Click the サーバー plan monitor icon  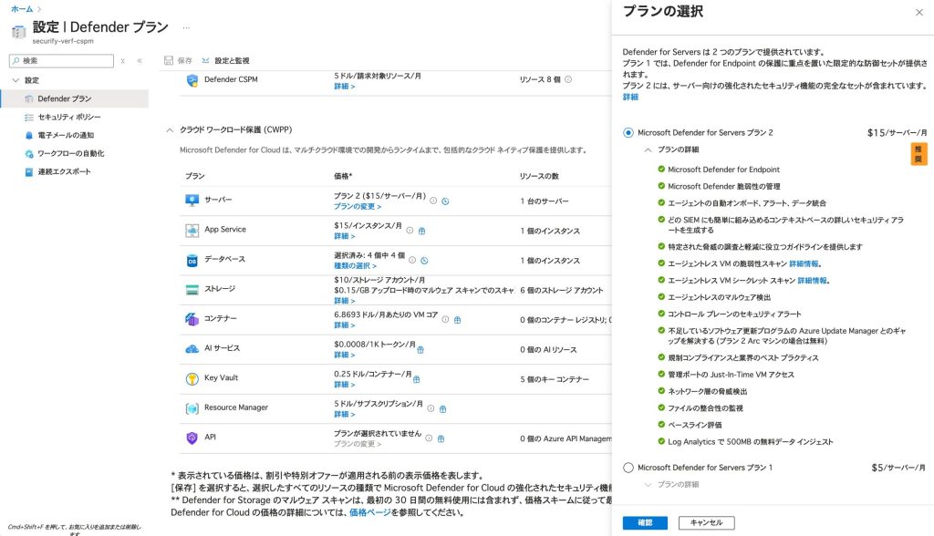[x=192, y=201]
